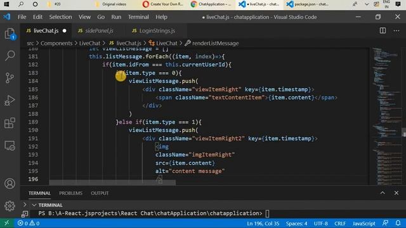Switch to the LoginStrings.js editor tab
The width and height of the screenshot is (406, 228).
coord(157,31)
